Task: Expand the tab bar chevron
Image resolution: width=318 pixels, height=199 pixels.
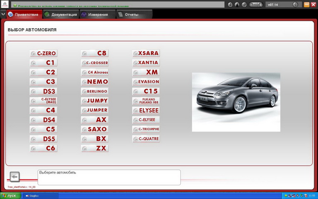Action: click(x=3, y=15)
